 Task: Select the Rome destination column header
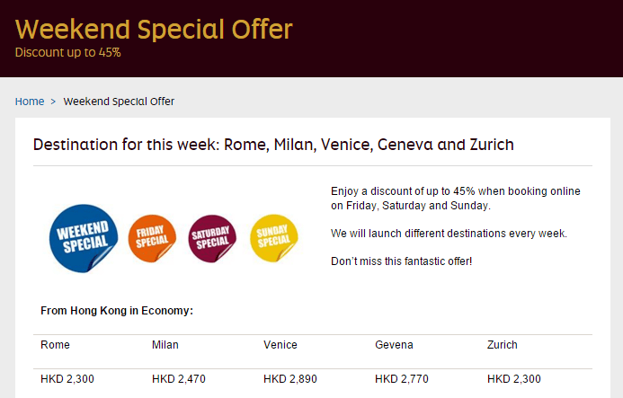tap(55, 345)
